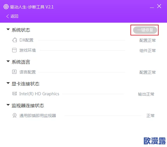Click the DX配置 status 配置正常
This screenshot has width=167, height=147.
tap(148, 40)
